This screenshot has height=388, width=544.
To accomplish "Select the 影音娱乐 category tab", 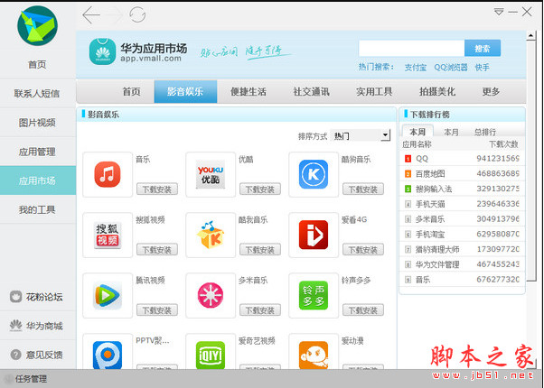I will [x=185, y=91].
